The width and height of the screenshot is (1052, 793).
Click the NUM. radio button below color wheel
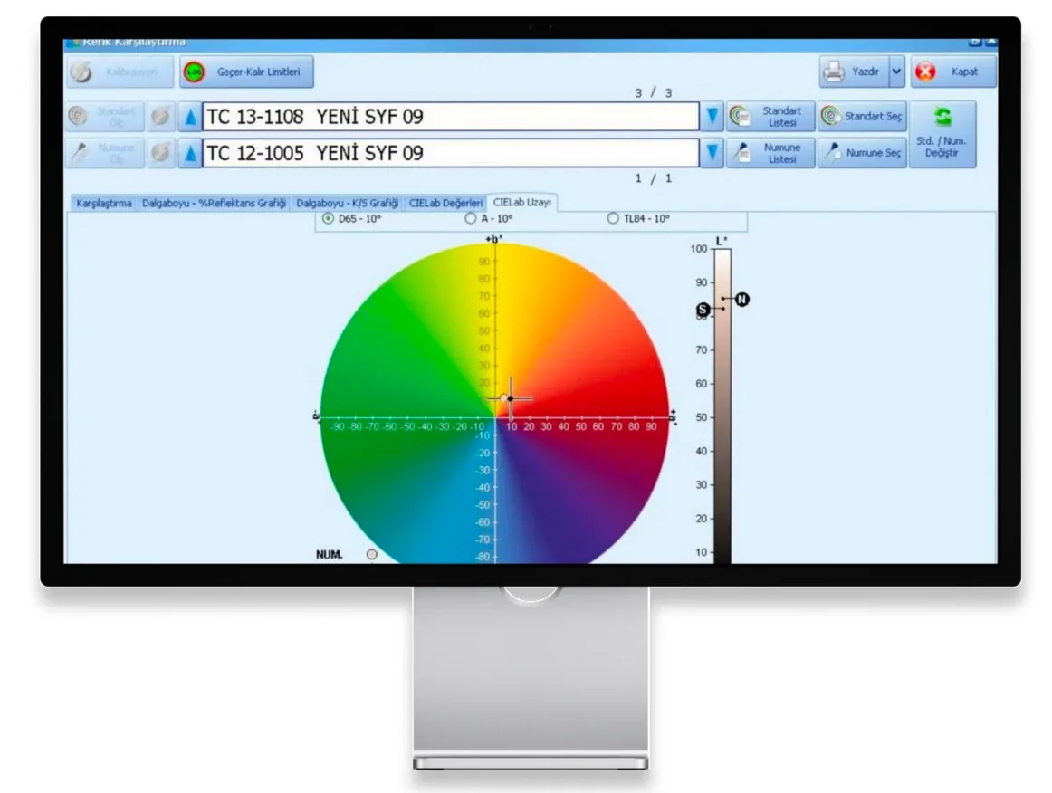point(372,555)
